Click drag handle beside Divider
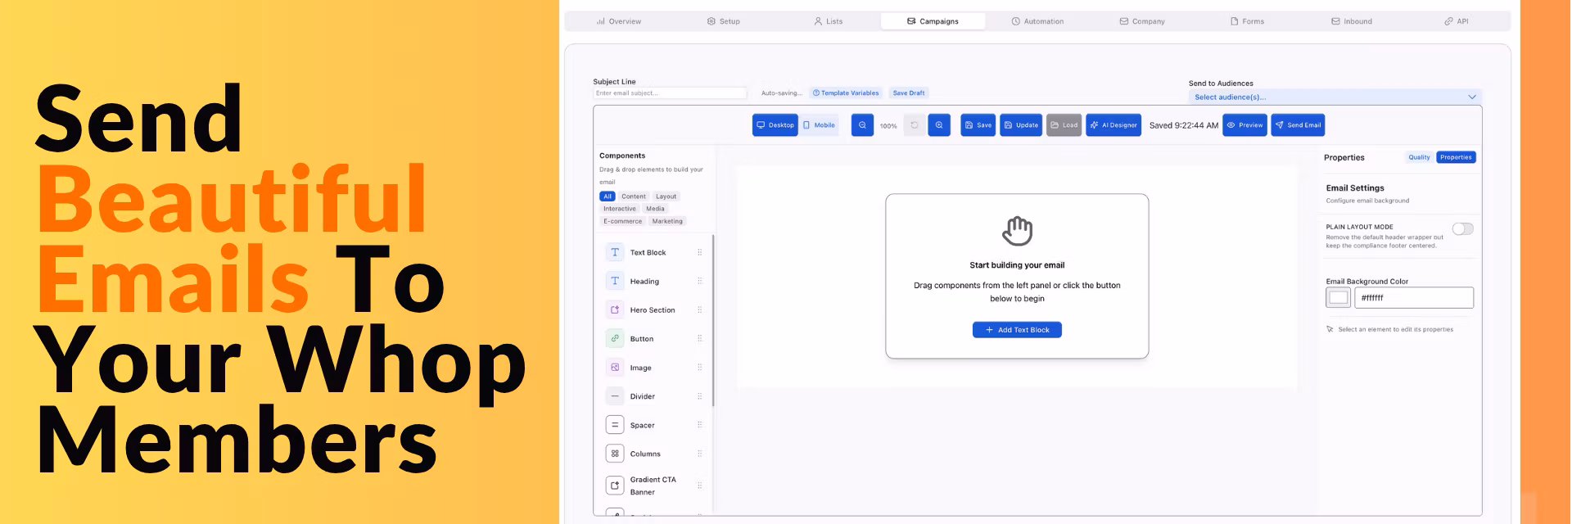The width and height of the screenshot is (1572, 524). pyautogui.click(x=699, y=396)
